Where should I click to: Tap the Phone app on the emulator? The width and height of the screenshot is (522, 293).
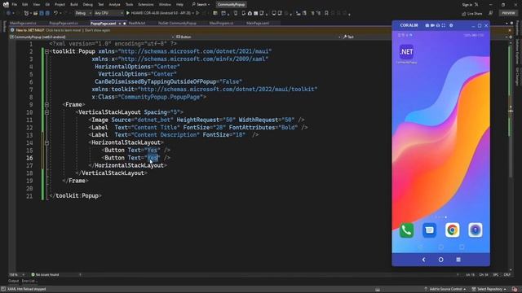pos(407,230)
